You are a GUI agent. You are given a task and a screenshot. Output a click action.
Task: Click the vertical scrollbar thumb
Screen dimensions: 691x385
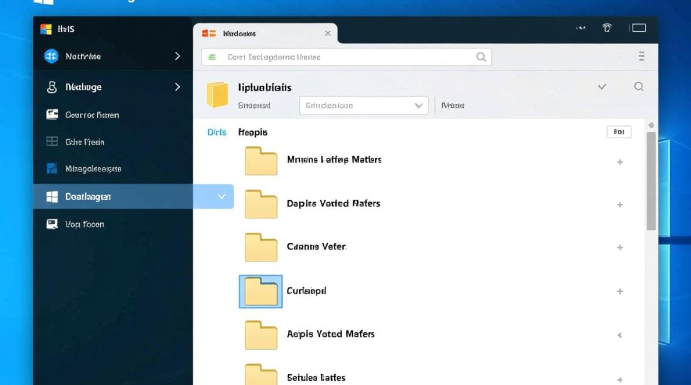[x=651, y=180]
